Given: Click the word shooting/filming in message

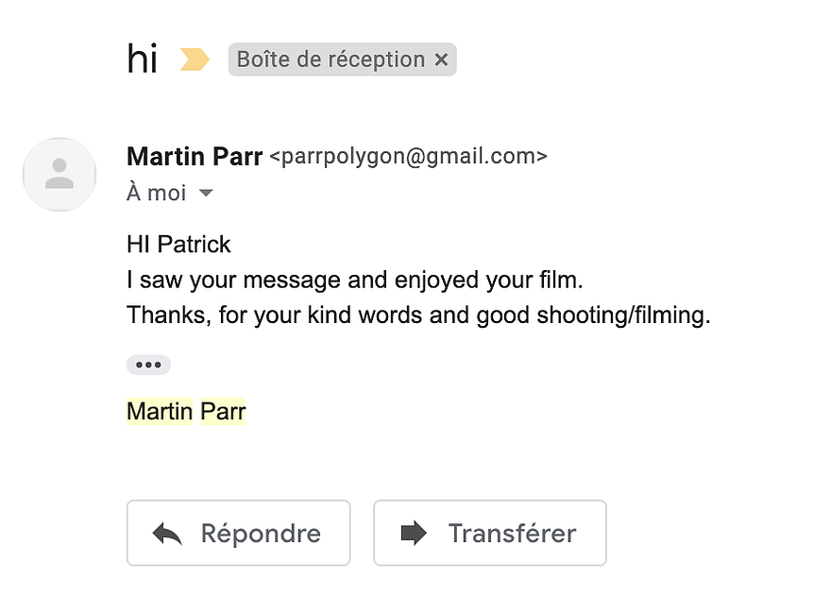Looking at the screenshot, I should 623,315.
